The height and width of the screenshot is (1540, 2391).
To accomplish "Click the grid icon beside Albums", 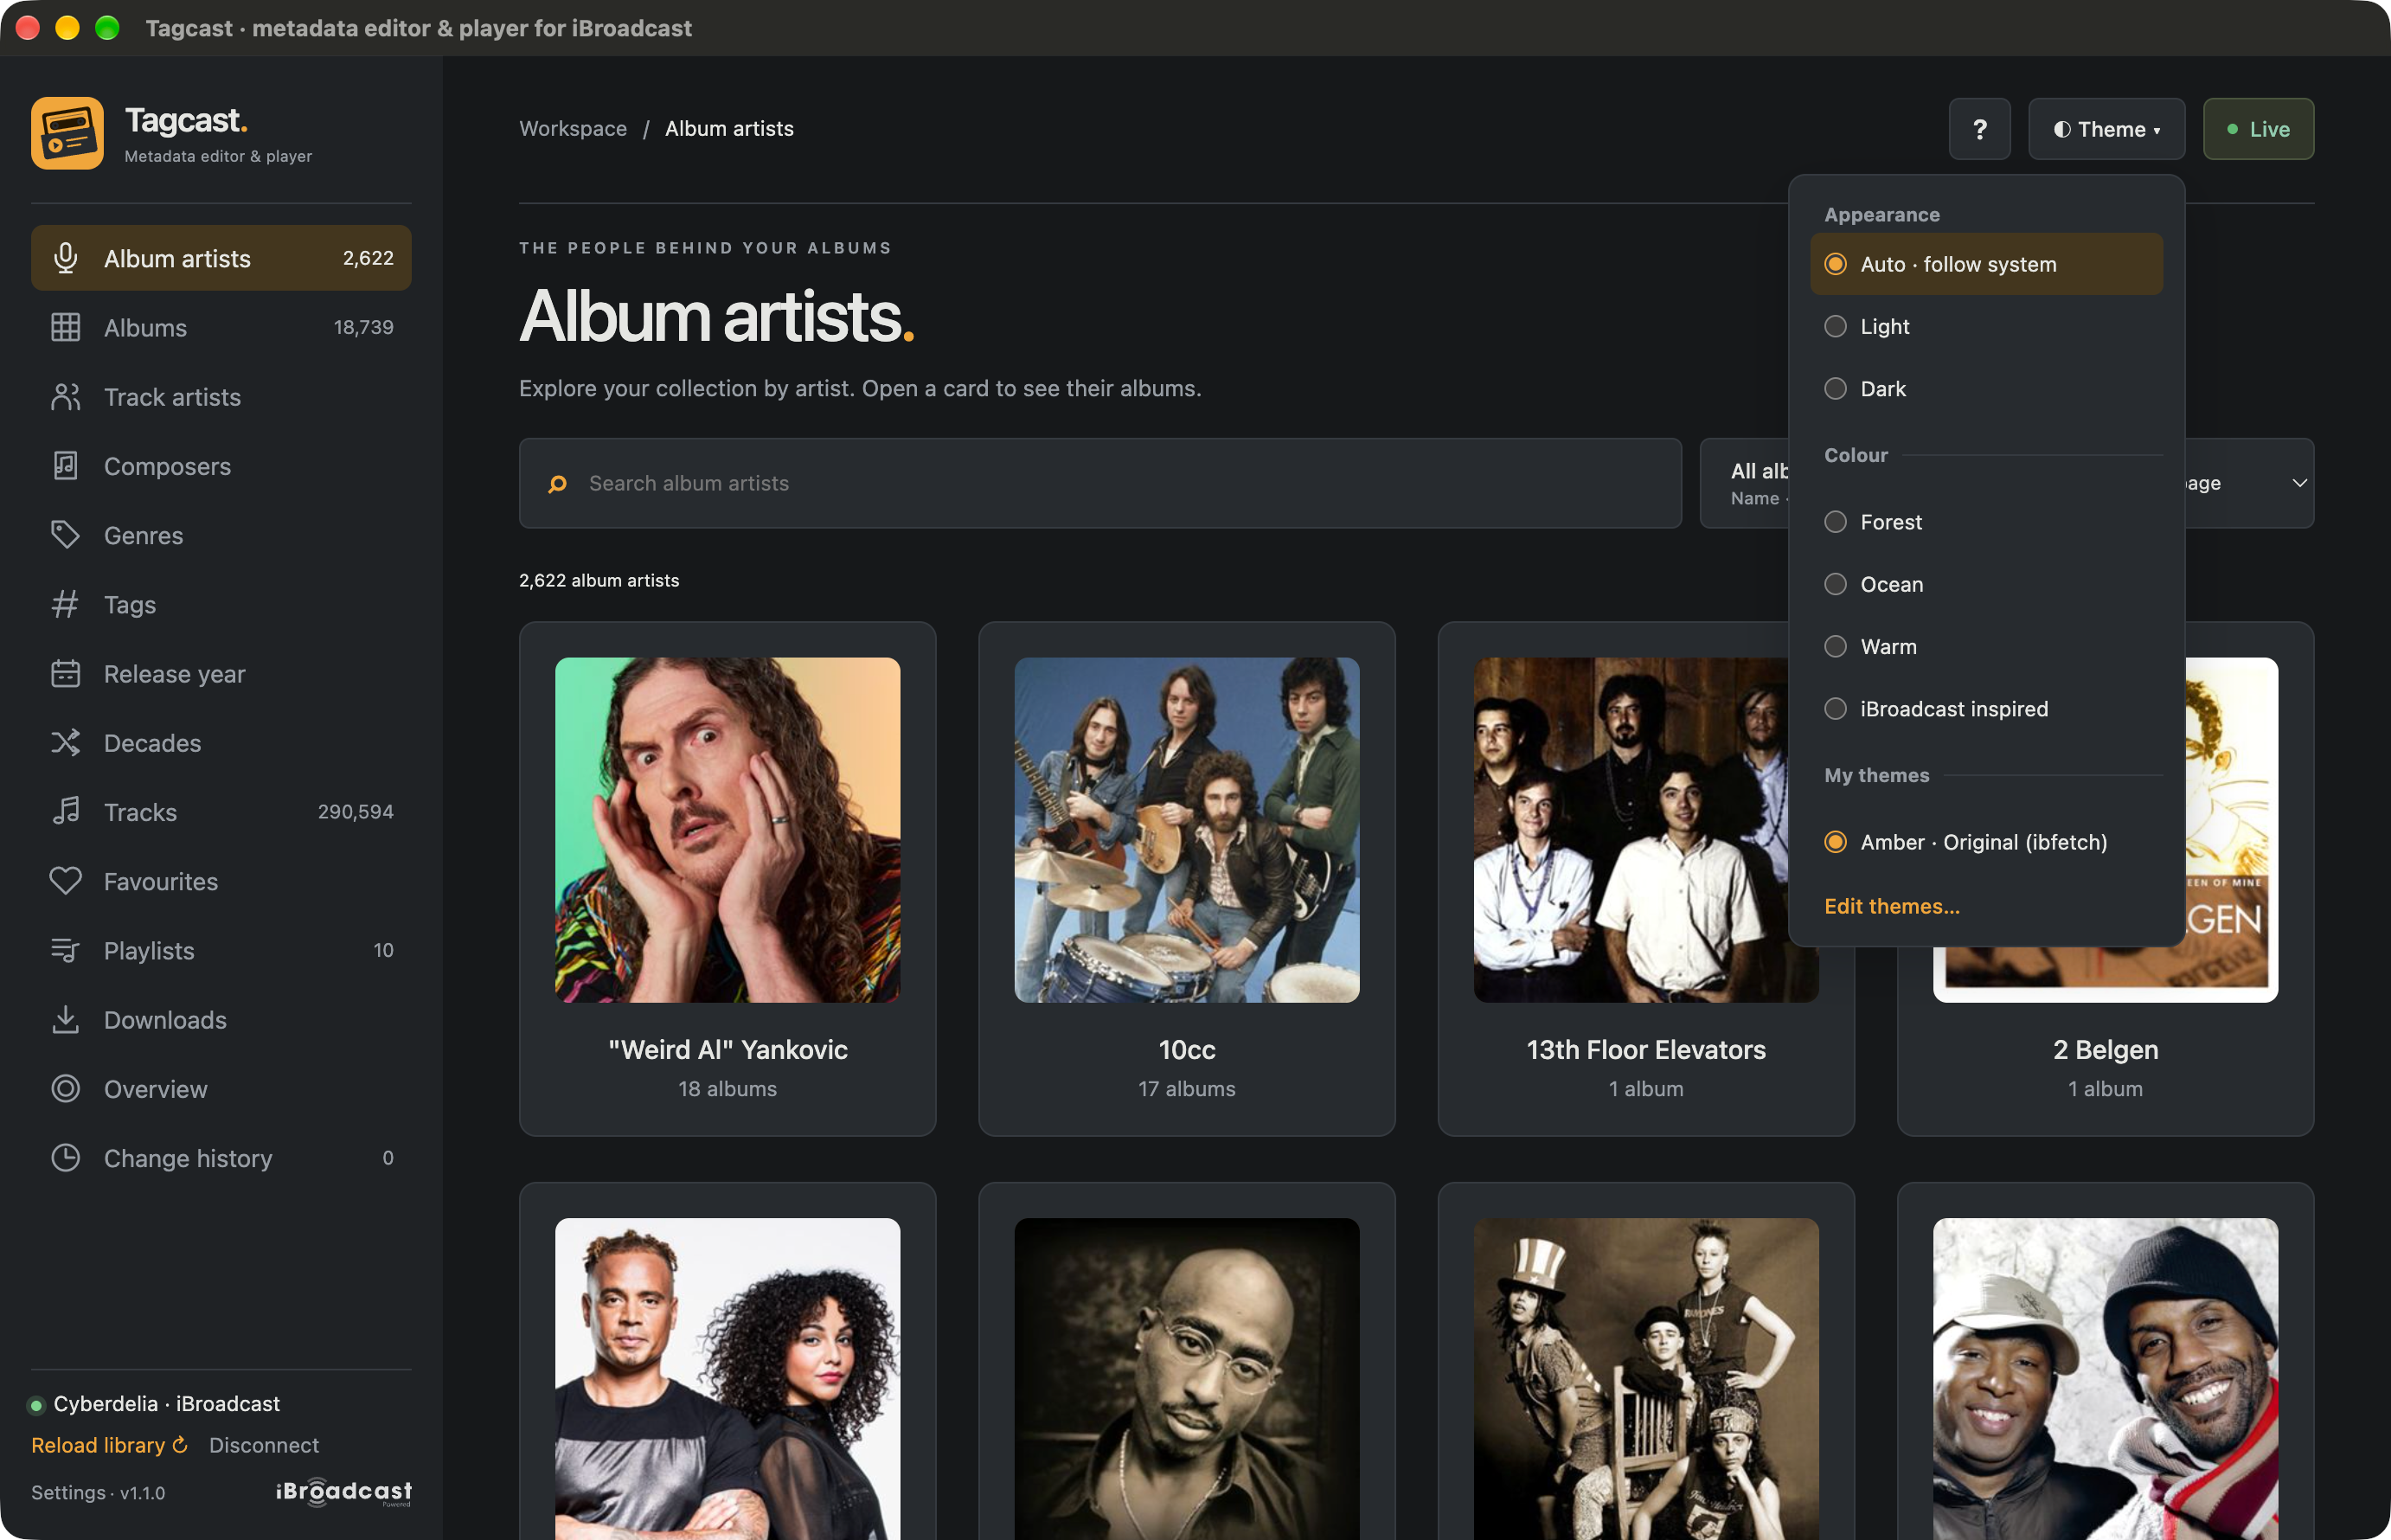I will tap(66, 327).
